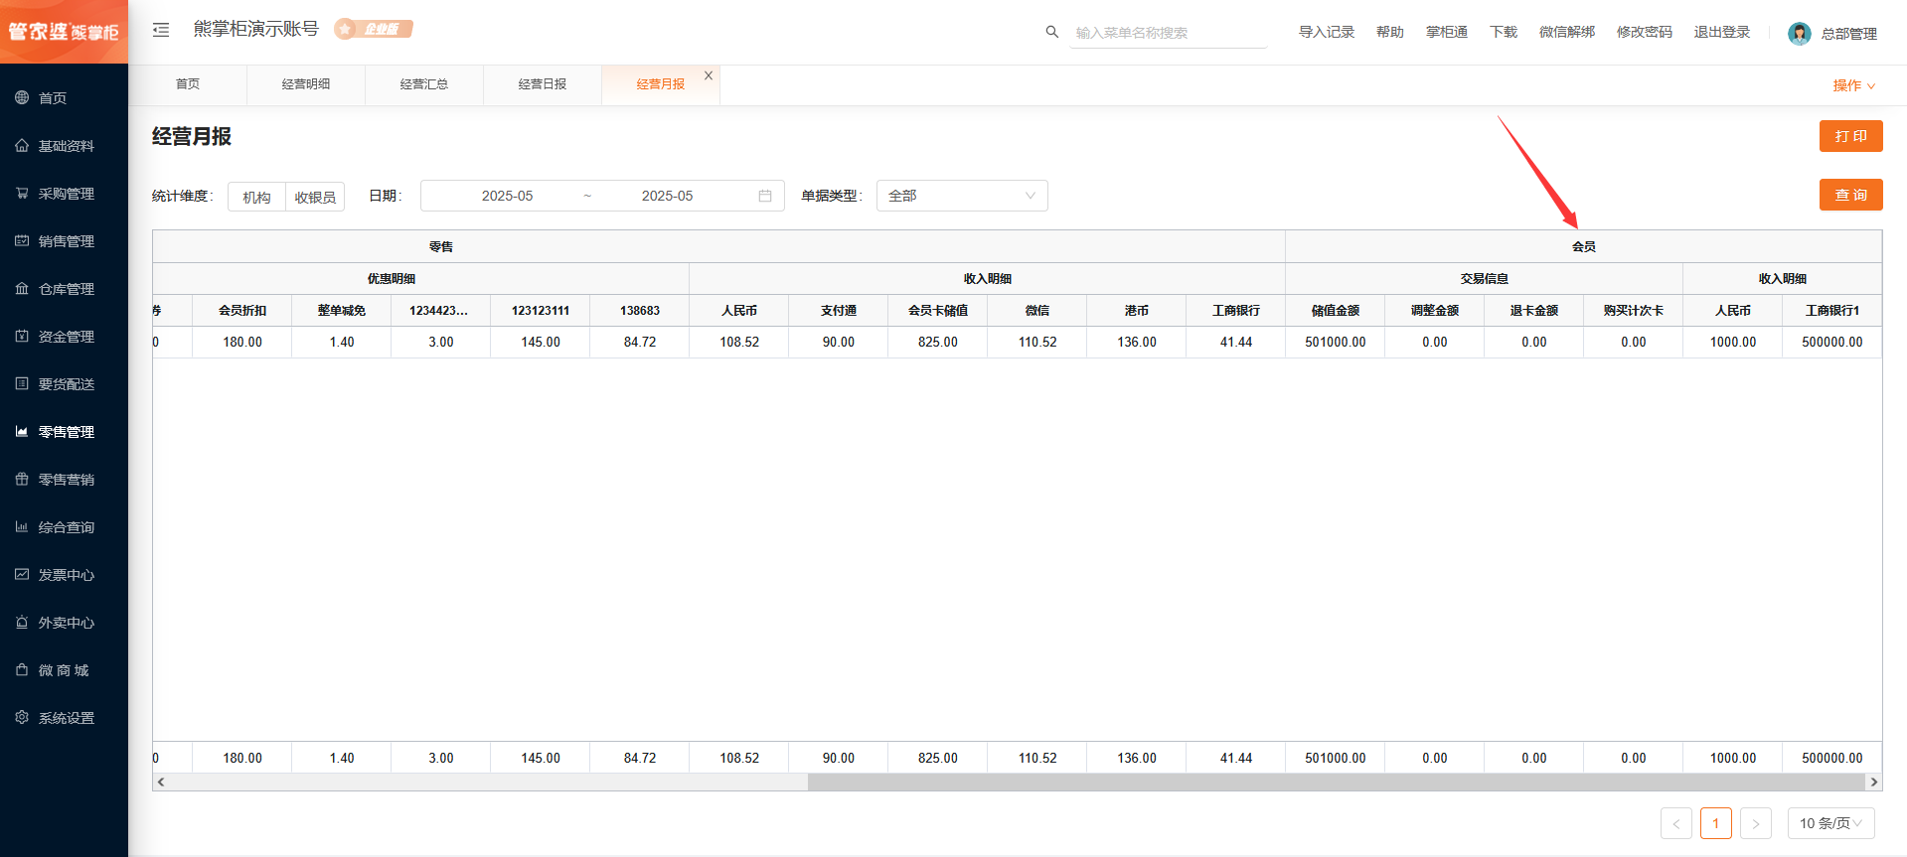Open the calendar icon in date field
Screen dimensions: 1907x857
click(765, 196)
